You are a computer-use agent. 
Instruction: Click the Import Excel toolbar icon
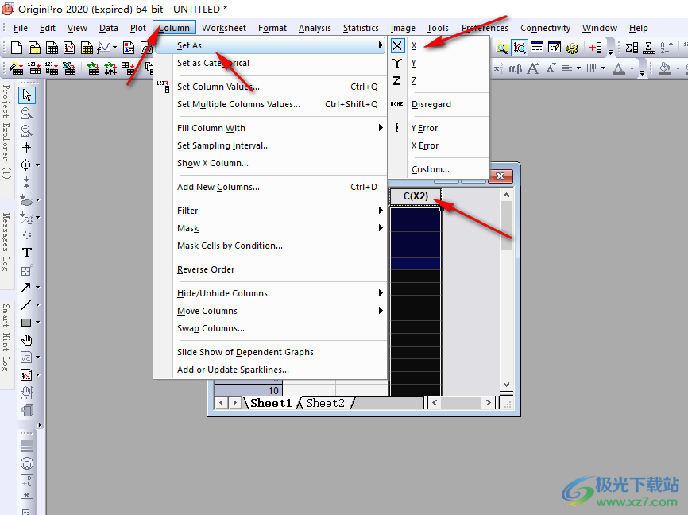[69, 68]
